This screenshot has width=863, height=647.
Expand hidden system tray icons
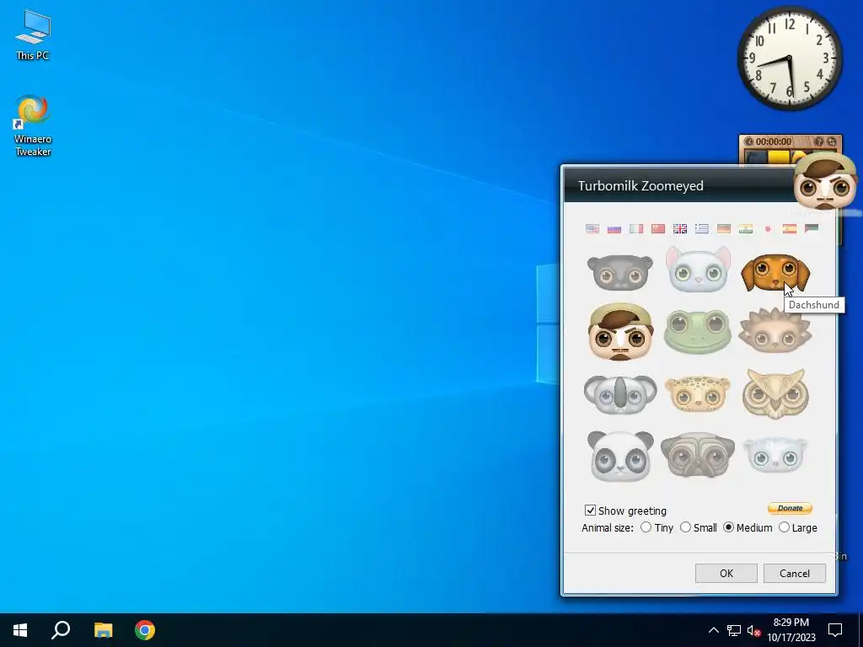[713, 630]
